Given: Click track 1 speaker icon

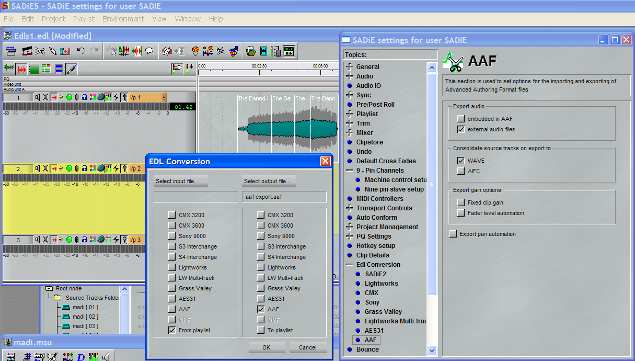Looking at the screenshot, I should coord(38,97).
